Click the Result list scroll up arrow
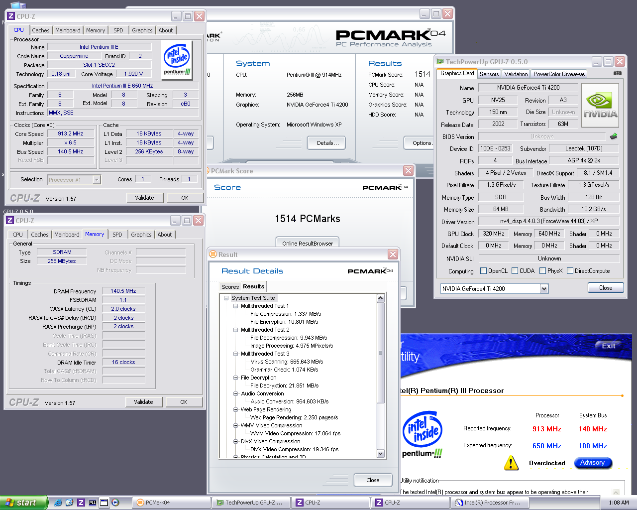 pos(381,298)
